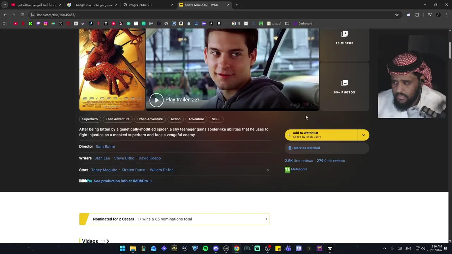The height and width of the screenshot is (254, 452).
Task: Expand the Stars row arrow
Action: 268,170
